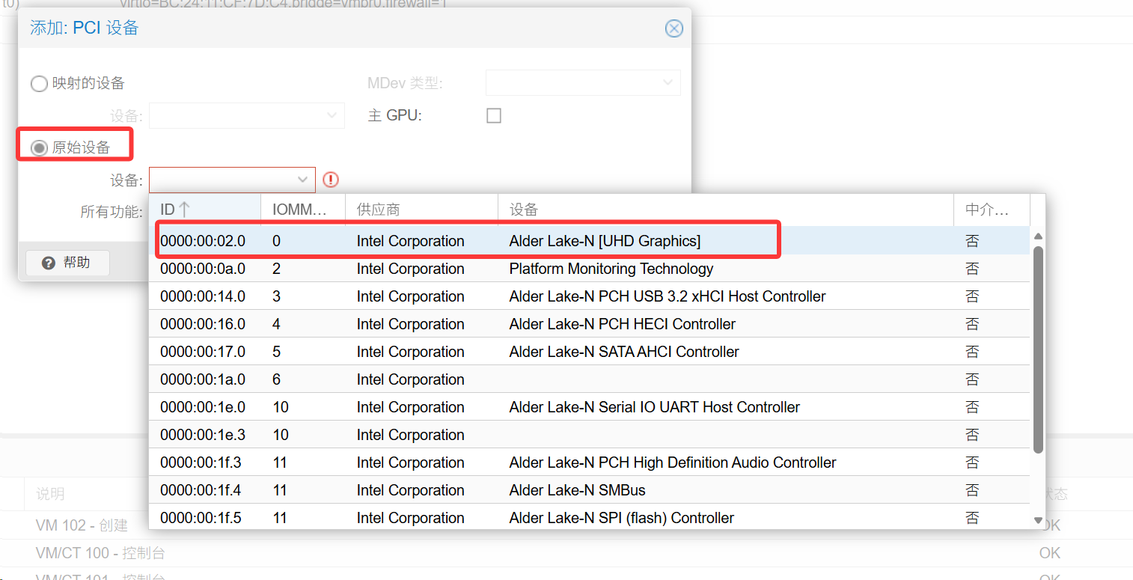The image size is (1133, 580).
Task: Click the sort arrow in ID column header
Action: coord(185,210)
